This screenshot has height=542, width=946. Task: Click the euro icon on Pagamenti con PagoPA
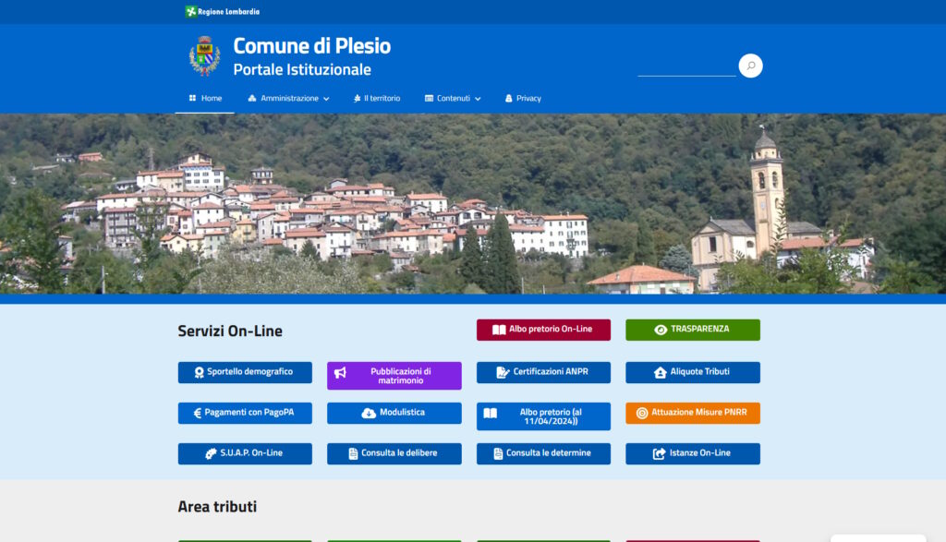pyautogui.click(x=198, y=413)
